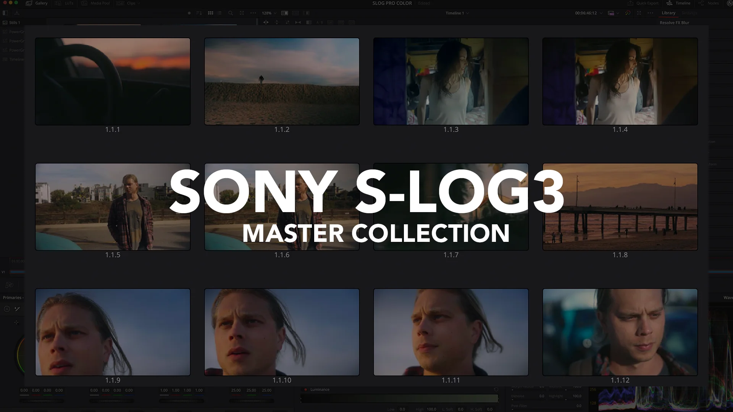Select still thumbnail 1.1.8

click(x=620, y=207)
